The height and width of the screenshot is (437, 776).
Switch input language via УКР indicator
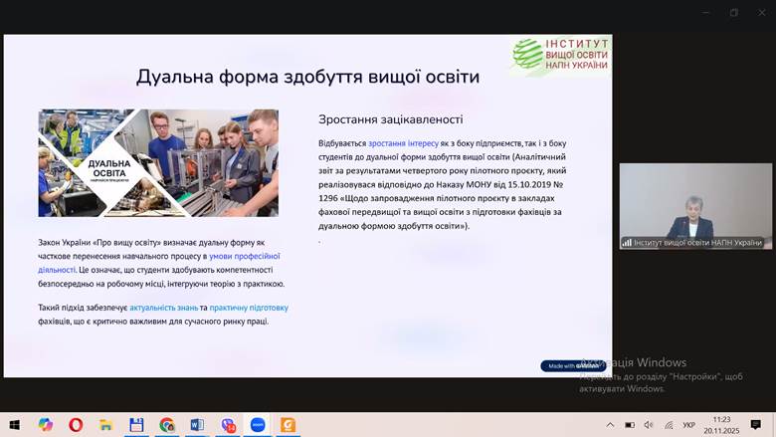[x=689, y=425]
